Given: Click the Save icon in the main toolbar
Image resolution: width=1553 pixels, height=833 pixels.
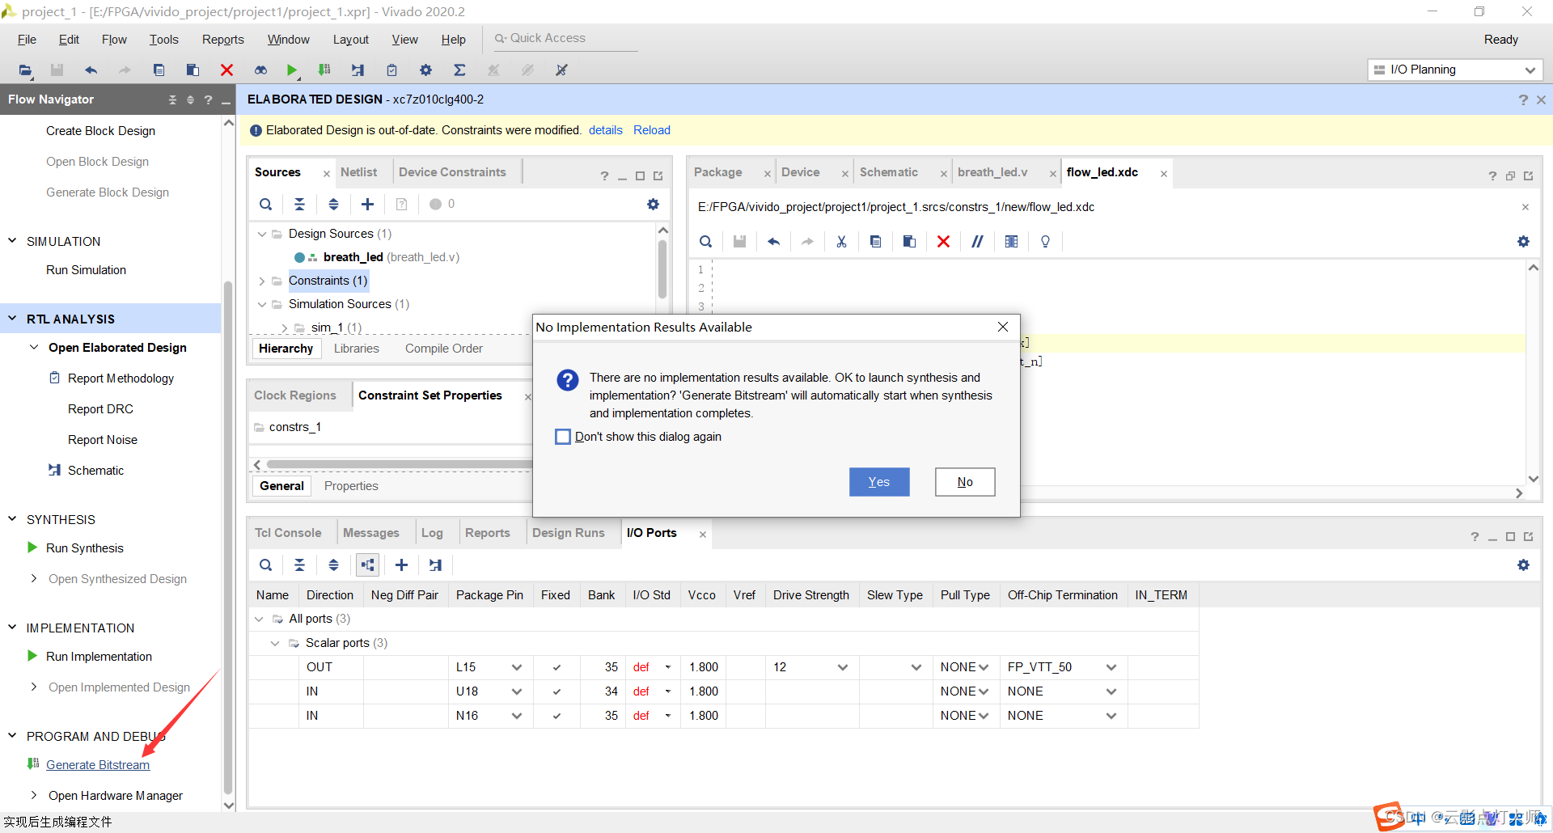Looking at the screenshot, I should click(57, 70).
